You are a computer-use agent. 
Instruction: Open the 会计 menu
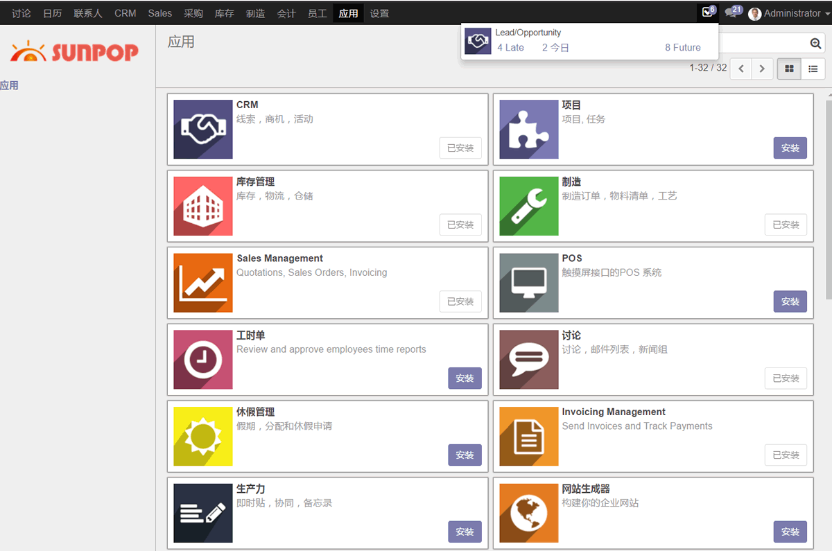(x=286, y=13)
